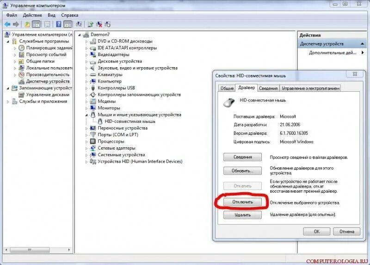Viewport: 370px width, 265px height.
Task: Click the Модемы device icon
Action: [93, 101]
